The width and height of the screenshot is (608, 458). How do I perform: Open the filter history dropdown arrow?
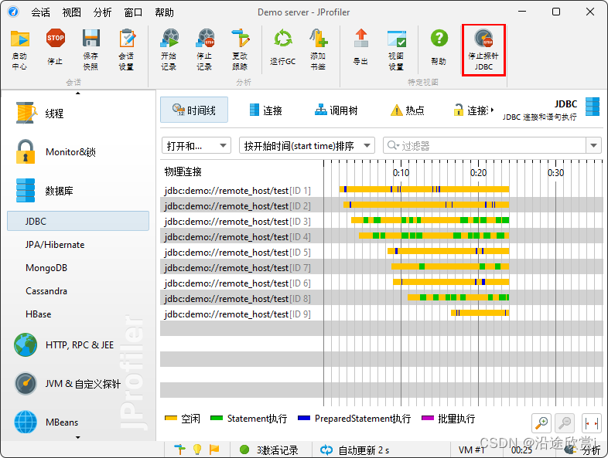point(593,145)
